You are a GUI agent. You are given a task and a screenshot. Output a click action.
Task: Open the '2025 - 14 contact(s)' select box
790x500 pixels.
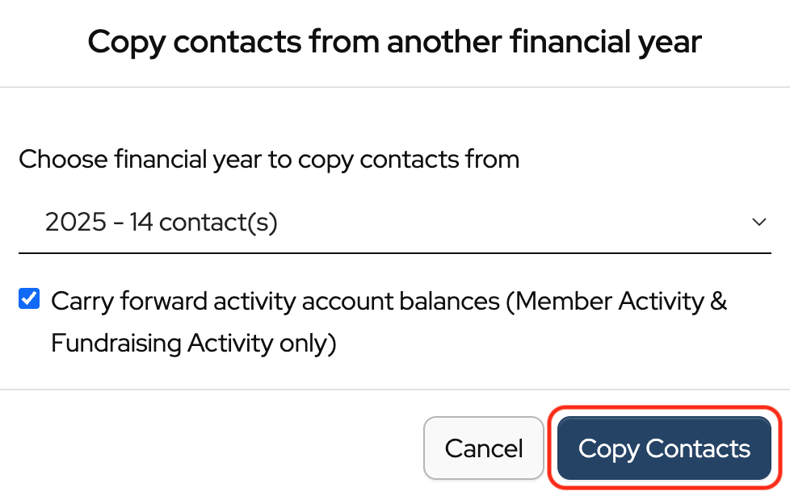[394, 223]
